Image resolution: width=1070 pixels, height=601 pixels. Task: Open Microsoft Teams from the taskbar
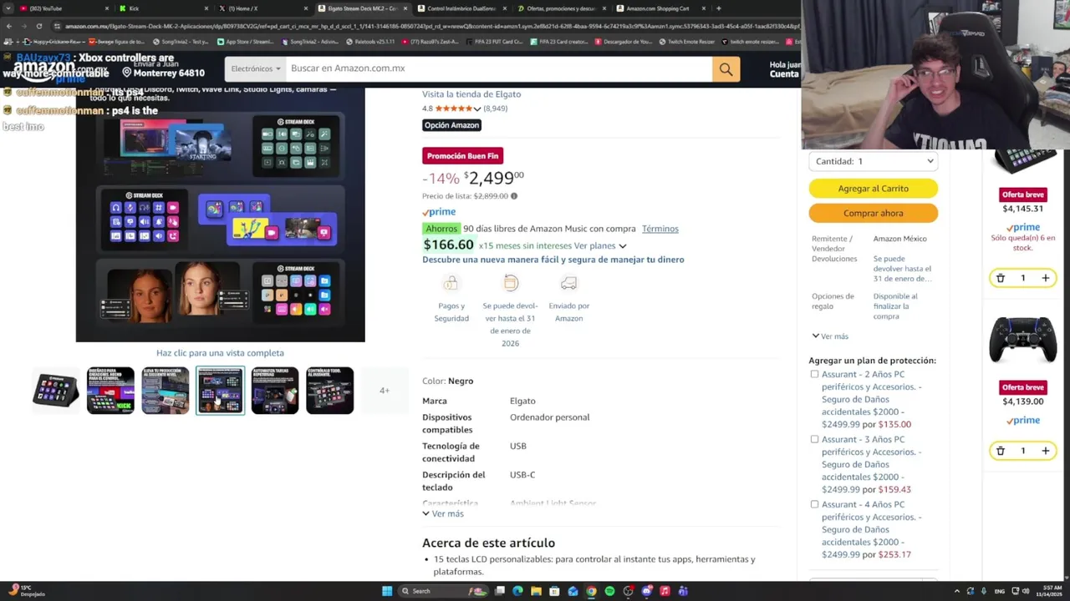[683, 591]
